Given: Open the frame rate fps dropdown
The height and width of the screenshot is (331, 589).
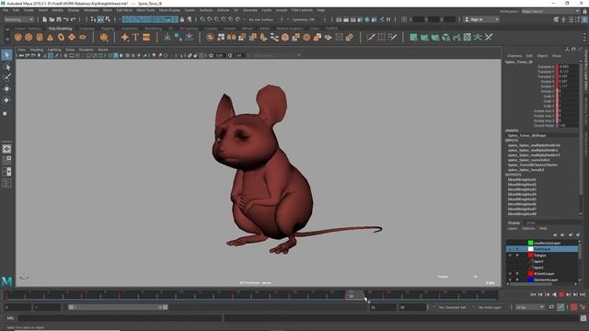Looking at the screenshot, I should [530, 307].
